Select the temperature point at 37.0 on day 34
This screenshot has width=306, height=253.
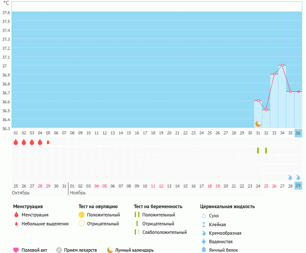(x=282, y=65)
